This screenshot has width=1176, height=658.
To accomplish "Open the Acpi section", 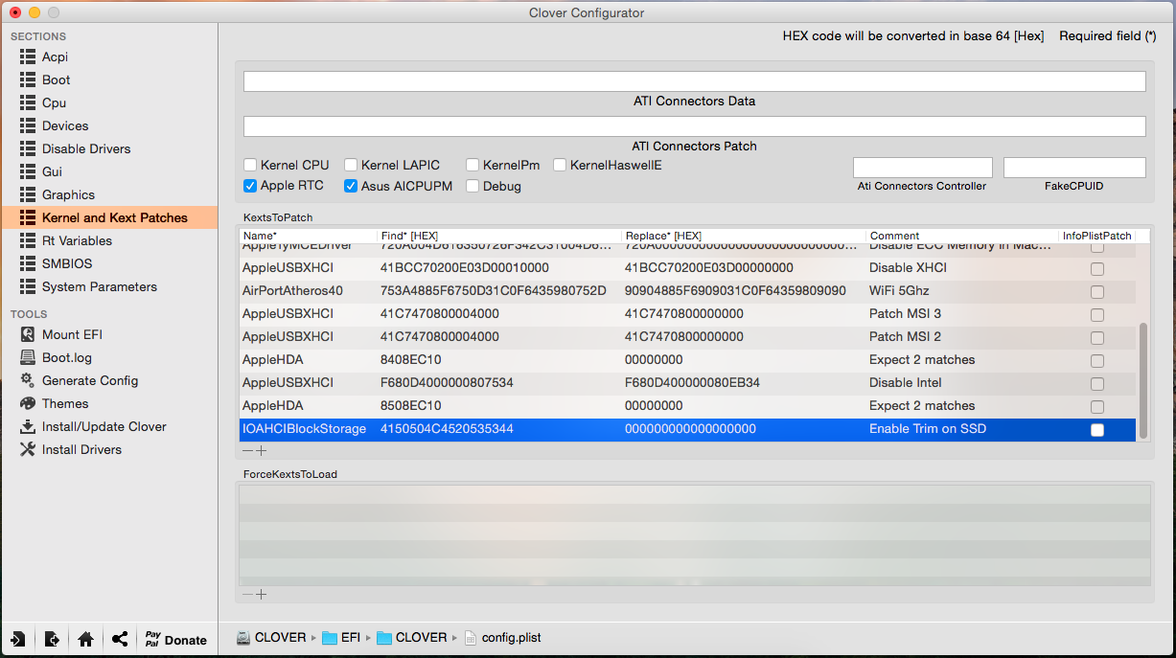I will tap(55, 57).
